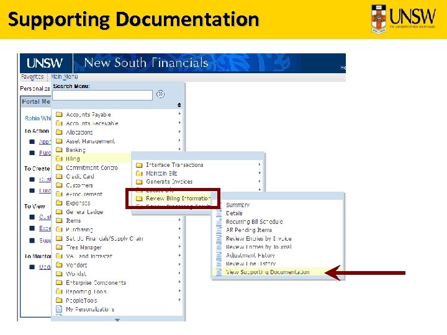Click the UNSW logo in banner
The width and height of the screenshot is (447, 335).
point(45,63)
